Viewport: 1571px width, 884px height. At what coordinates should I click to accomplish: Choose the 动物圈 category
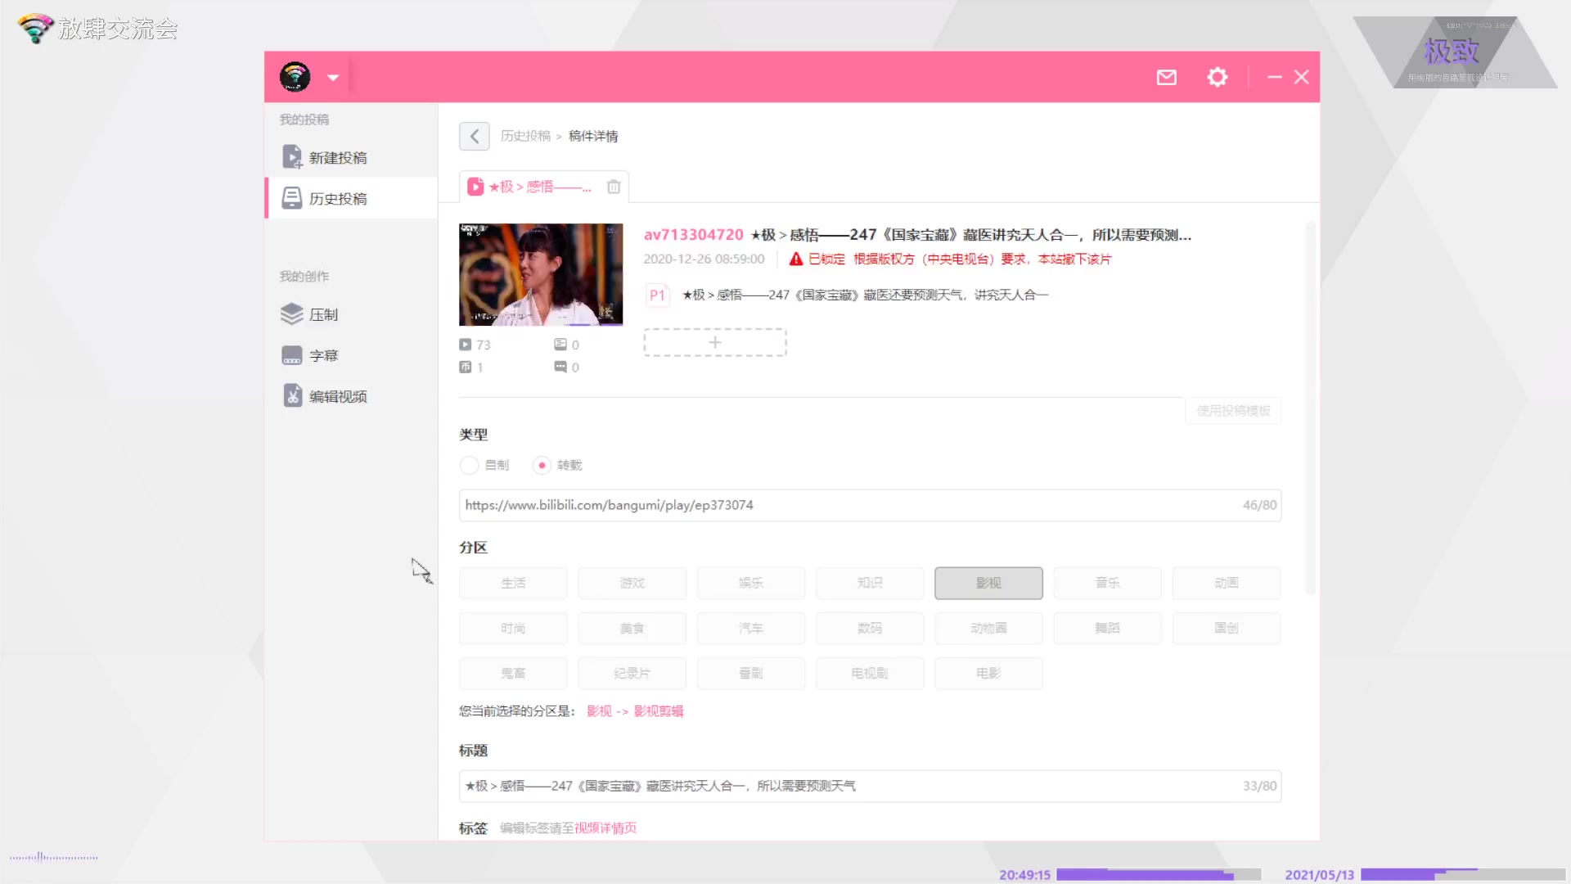[x=988, y=628]
